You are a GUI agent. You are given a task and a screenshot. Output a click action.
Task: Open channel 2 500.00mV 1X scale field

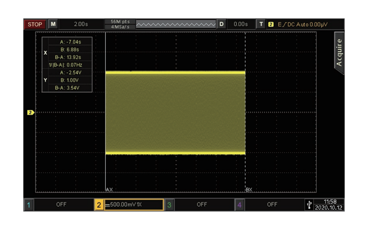point(133,205)
